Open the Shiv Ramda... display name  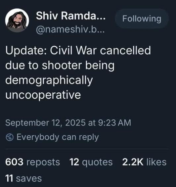71,16
